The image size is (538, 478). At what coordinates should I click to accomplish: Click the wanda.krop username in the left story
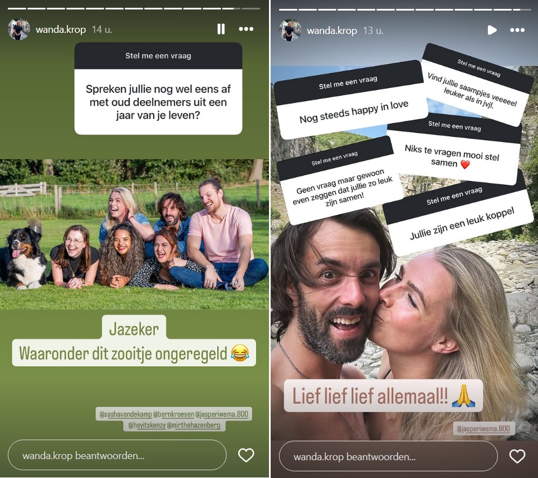(61, 29)
